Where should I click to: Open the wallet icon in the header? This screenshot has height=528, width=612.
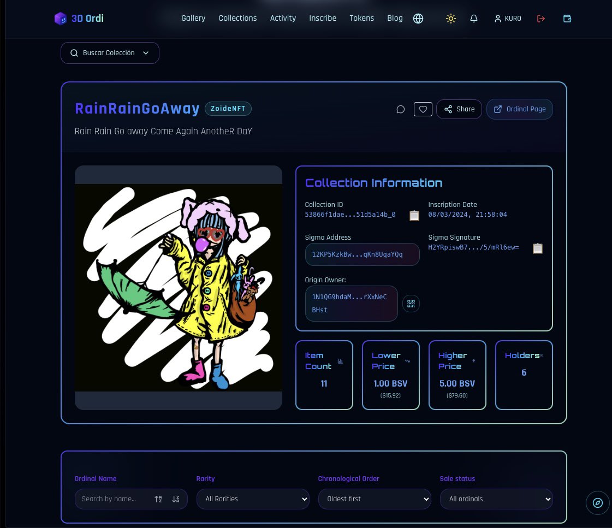pos(567,18)
